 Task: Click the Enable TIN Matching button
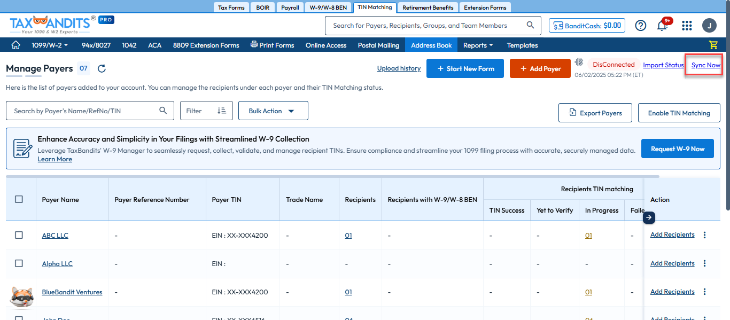(x=679, y=113)
